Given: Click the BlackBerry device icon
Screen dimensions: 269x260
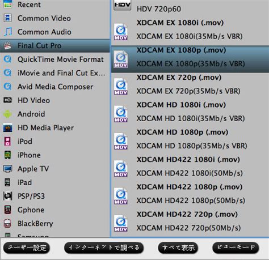Looking at the screenshot, I should click(8, 223).
